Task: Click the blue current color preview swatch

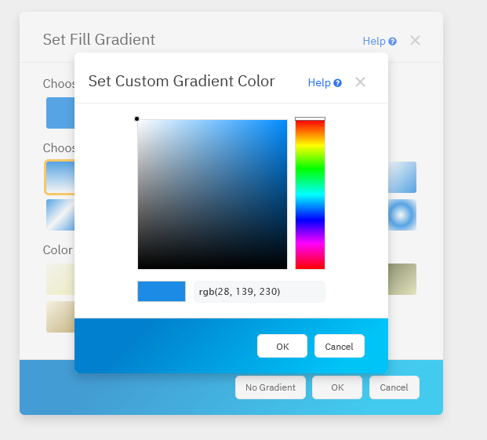Action: click(162, 292)
